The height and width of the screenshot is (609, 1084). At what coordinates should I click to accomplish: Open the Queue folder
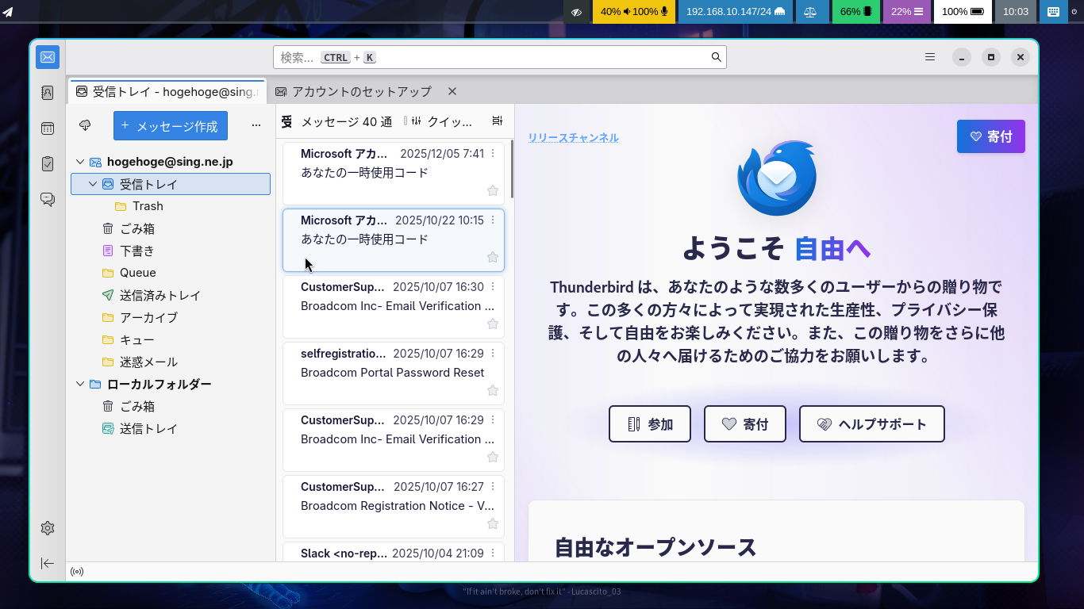(171, 273)
